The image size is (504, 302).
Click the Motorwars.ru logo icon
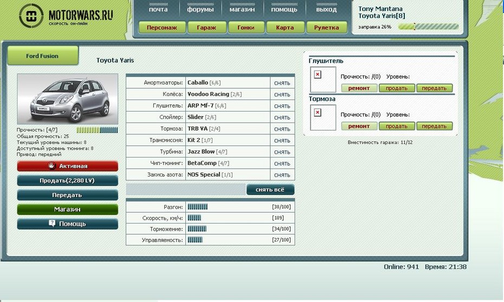tap(31, 16)
